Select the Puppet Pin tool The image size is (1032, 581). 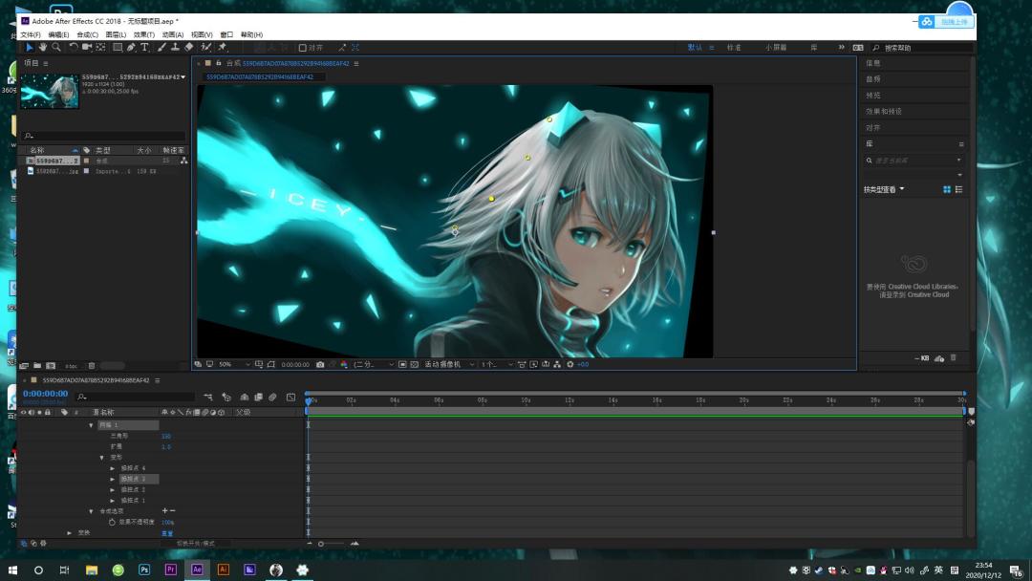[223, 48]
